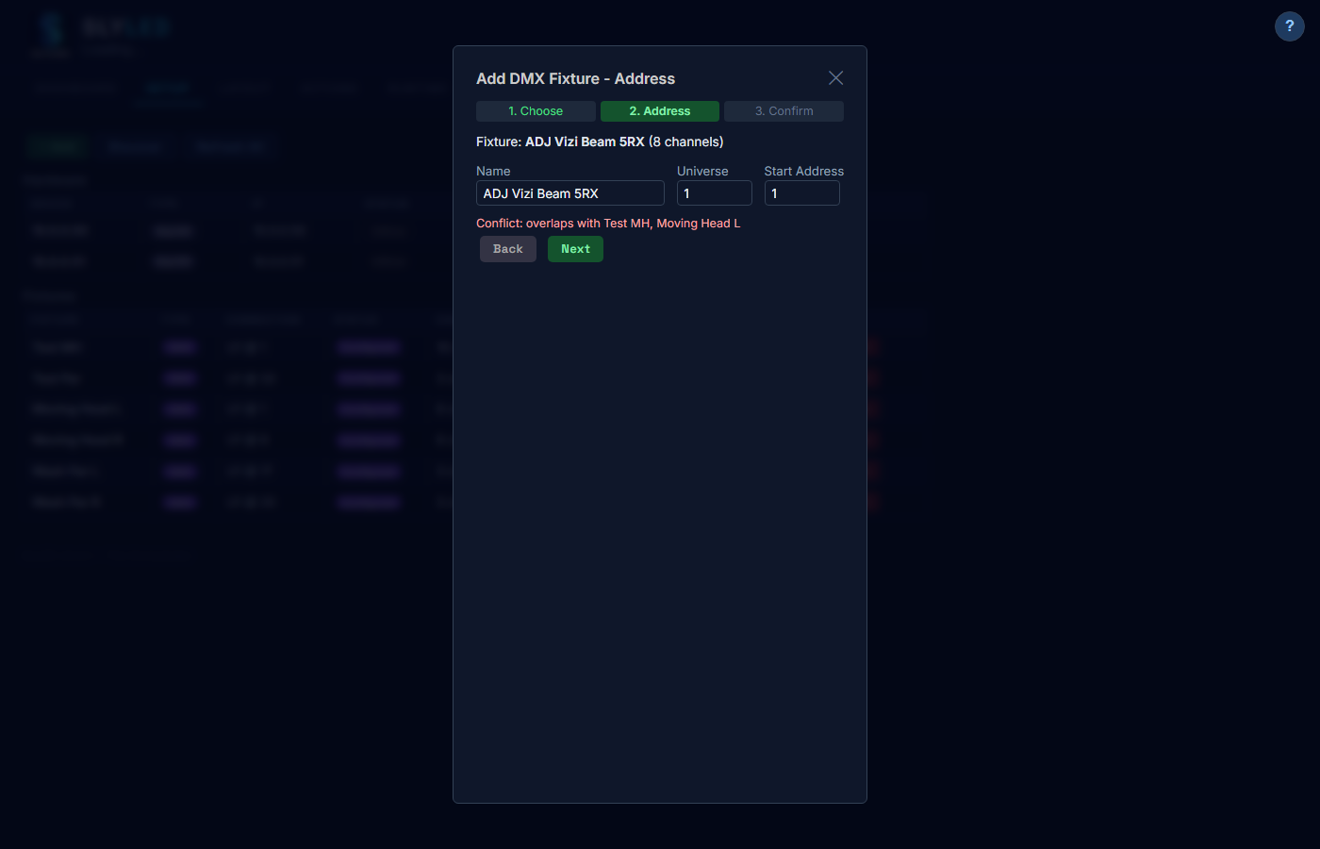Click the green button behind the dialog overlay

[58, 146]
